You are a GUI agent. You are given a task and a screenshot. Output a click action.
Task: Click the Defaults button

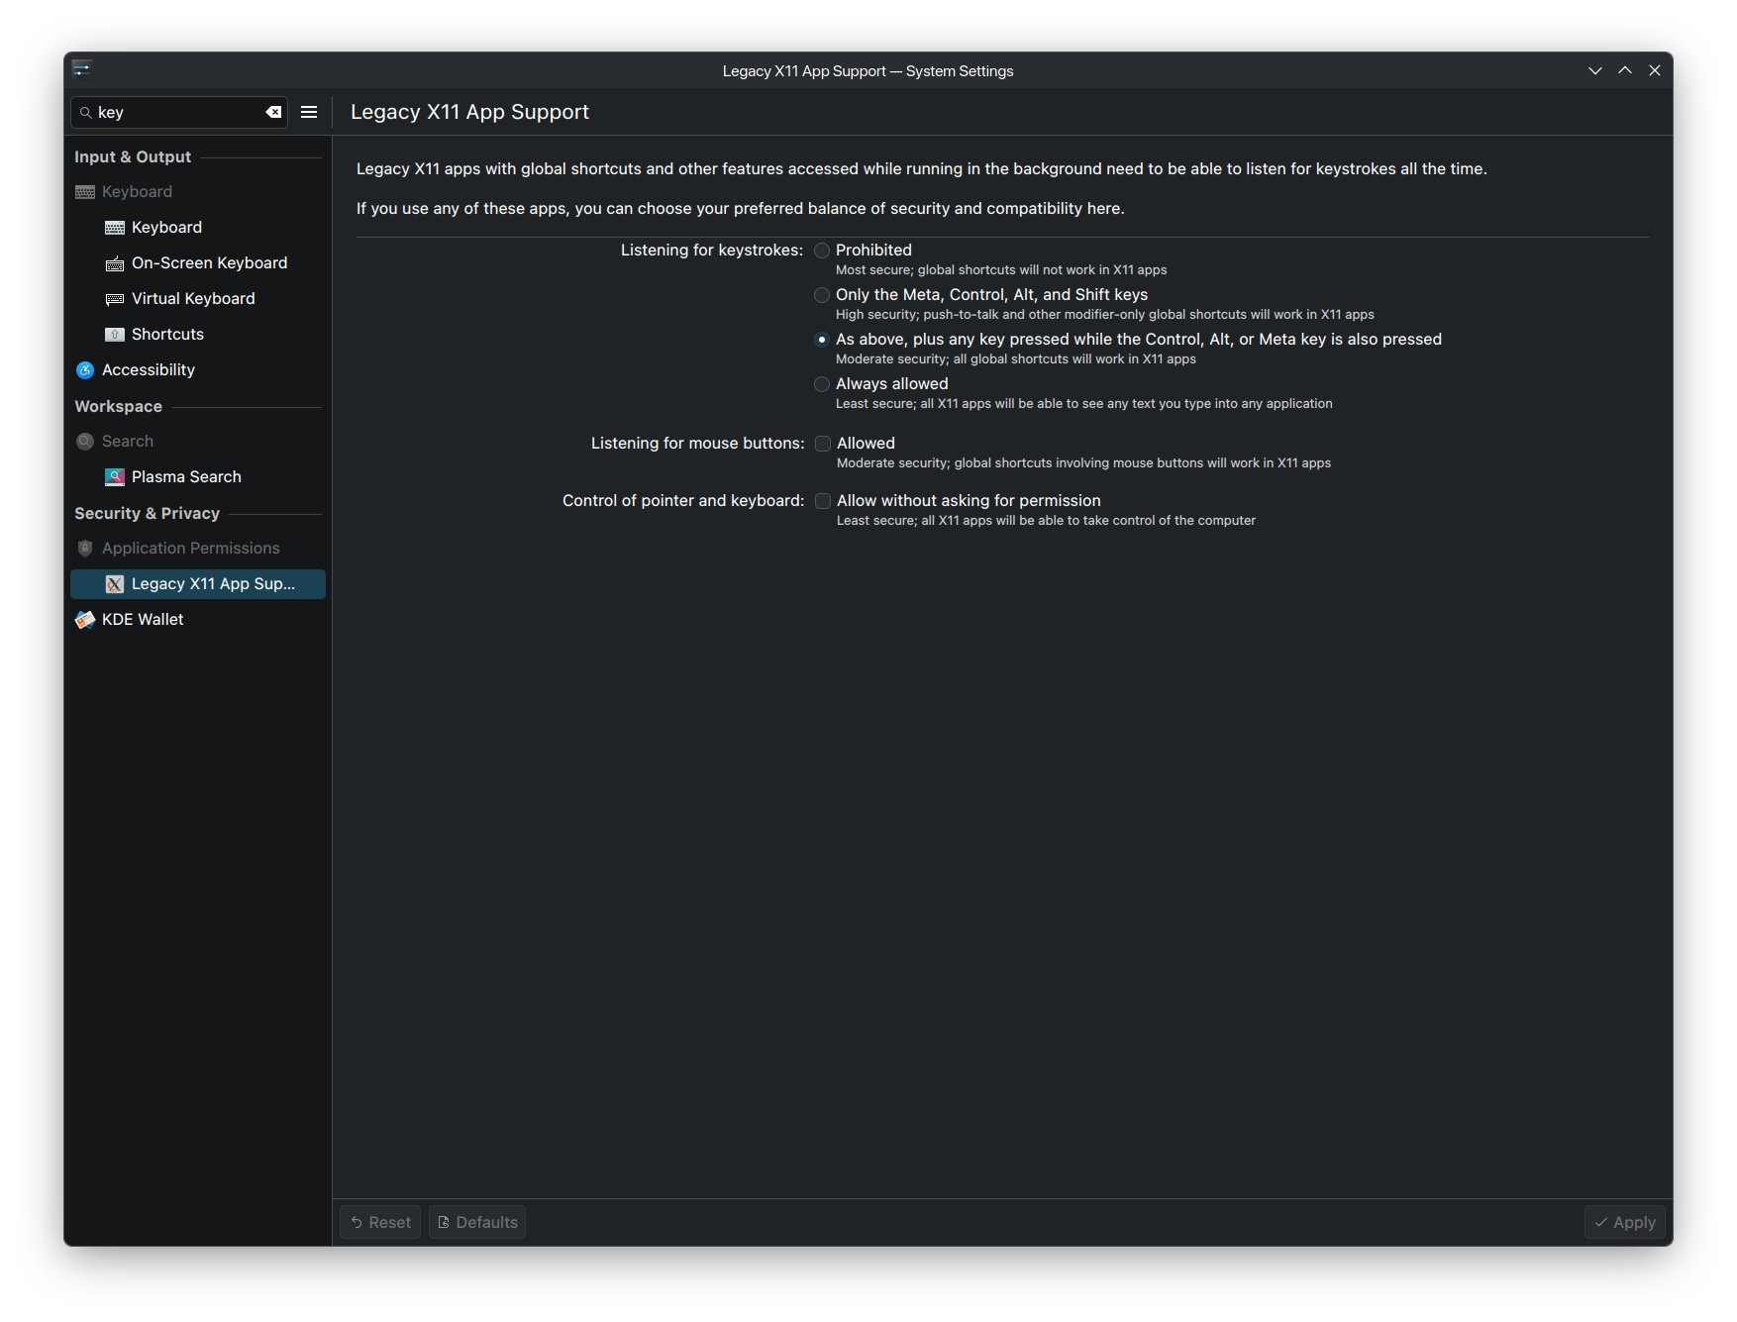coord(477,1222)
